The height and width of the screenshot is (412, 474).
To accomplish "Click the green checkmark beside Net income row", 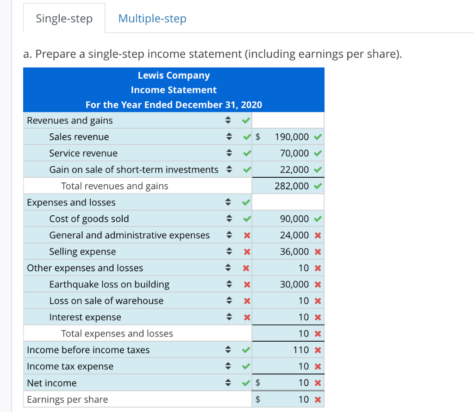I will (246, 383).
